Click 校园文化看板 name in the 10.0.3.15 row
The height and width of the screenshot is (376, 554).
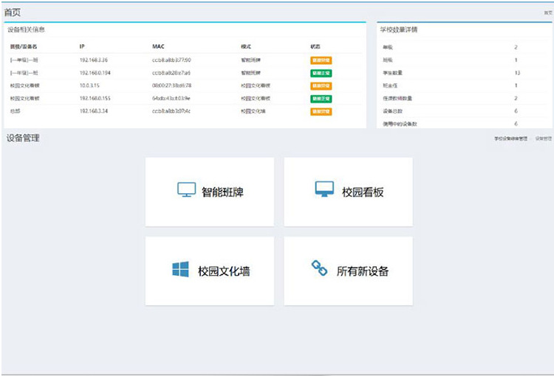(24, 86)
